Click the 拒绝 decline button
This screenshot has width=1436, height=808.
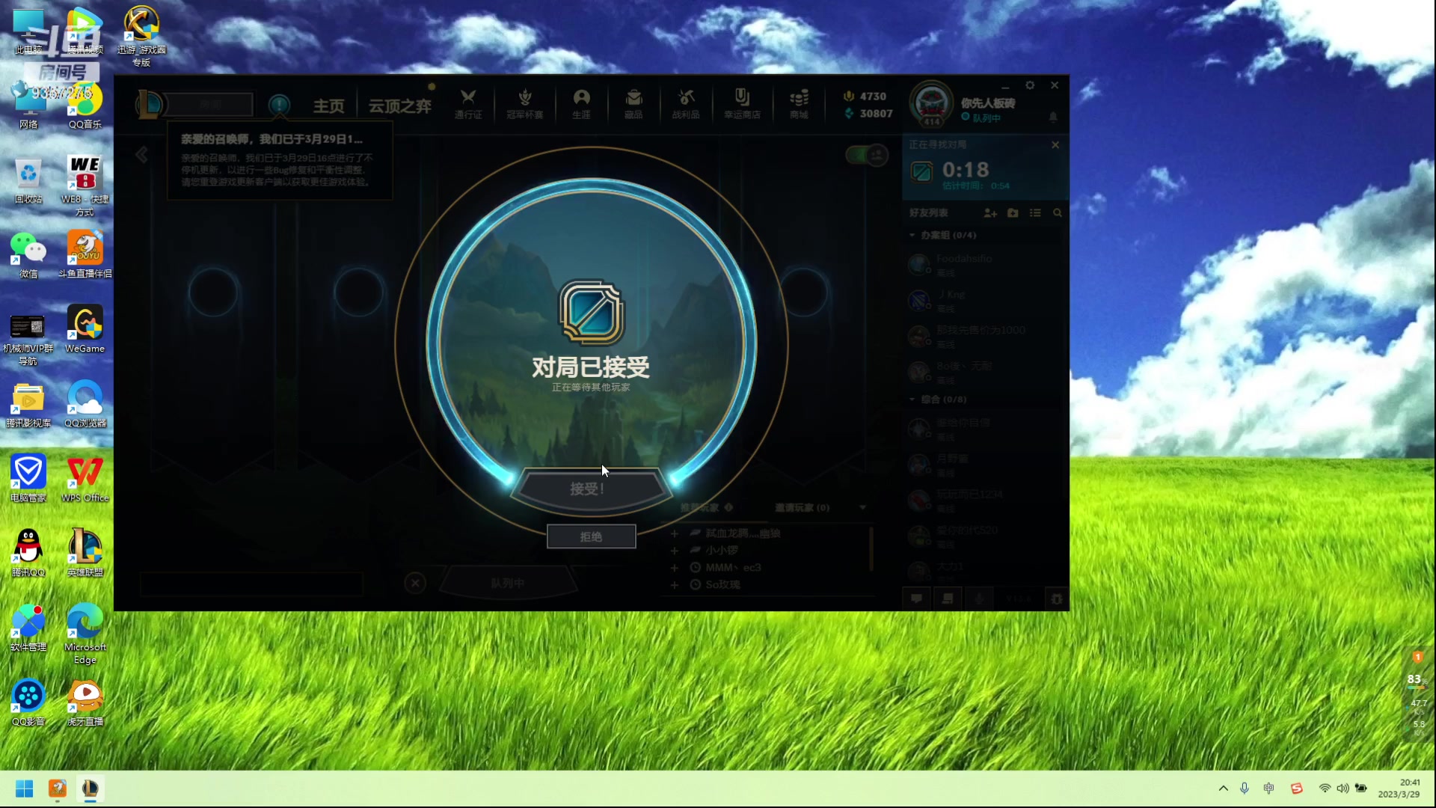point(591,536)
